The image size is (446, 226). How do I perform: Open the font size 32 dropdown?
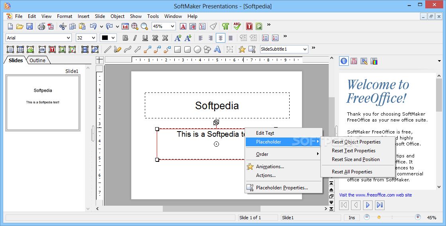(x=94, y=38)
